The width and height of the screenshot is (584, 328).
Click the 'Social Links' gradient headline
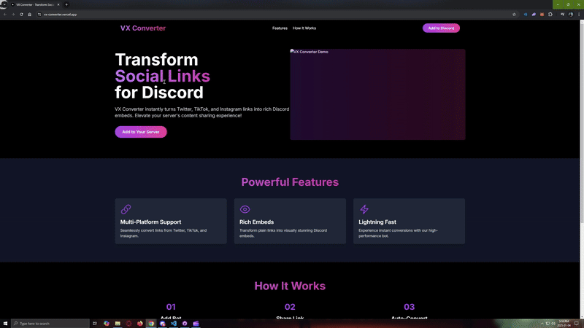click(x=162, y=77)
